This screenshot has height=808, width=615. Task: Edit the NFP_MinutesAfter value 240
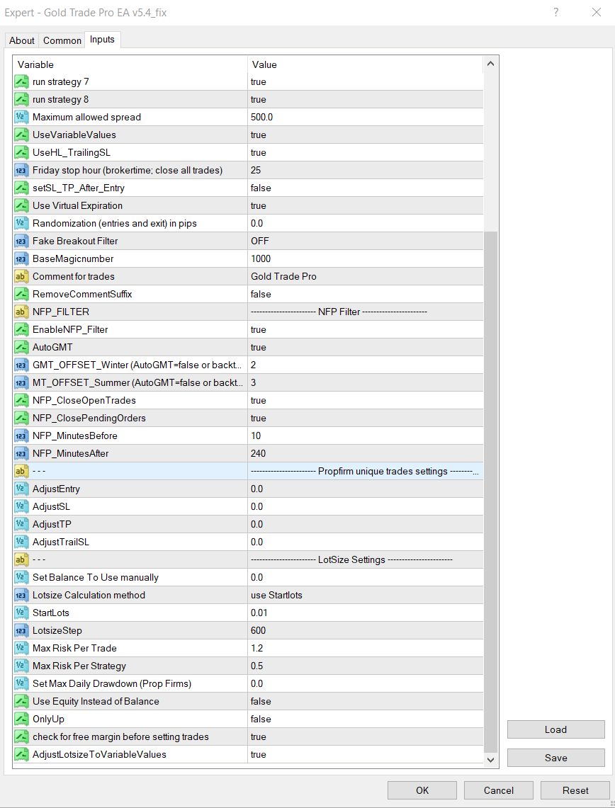[365, 453]
